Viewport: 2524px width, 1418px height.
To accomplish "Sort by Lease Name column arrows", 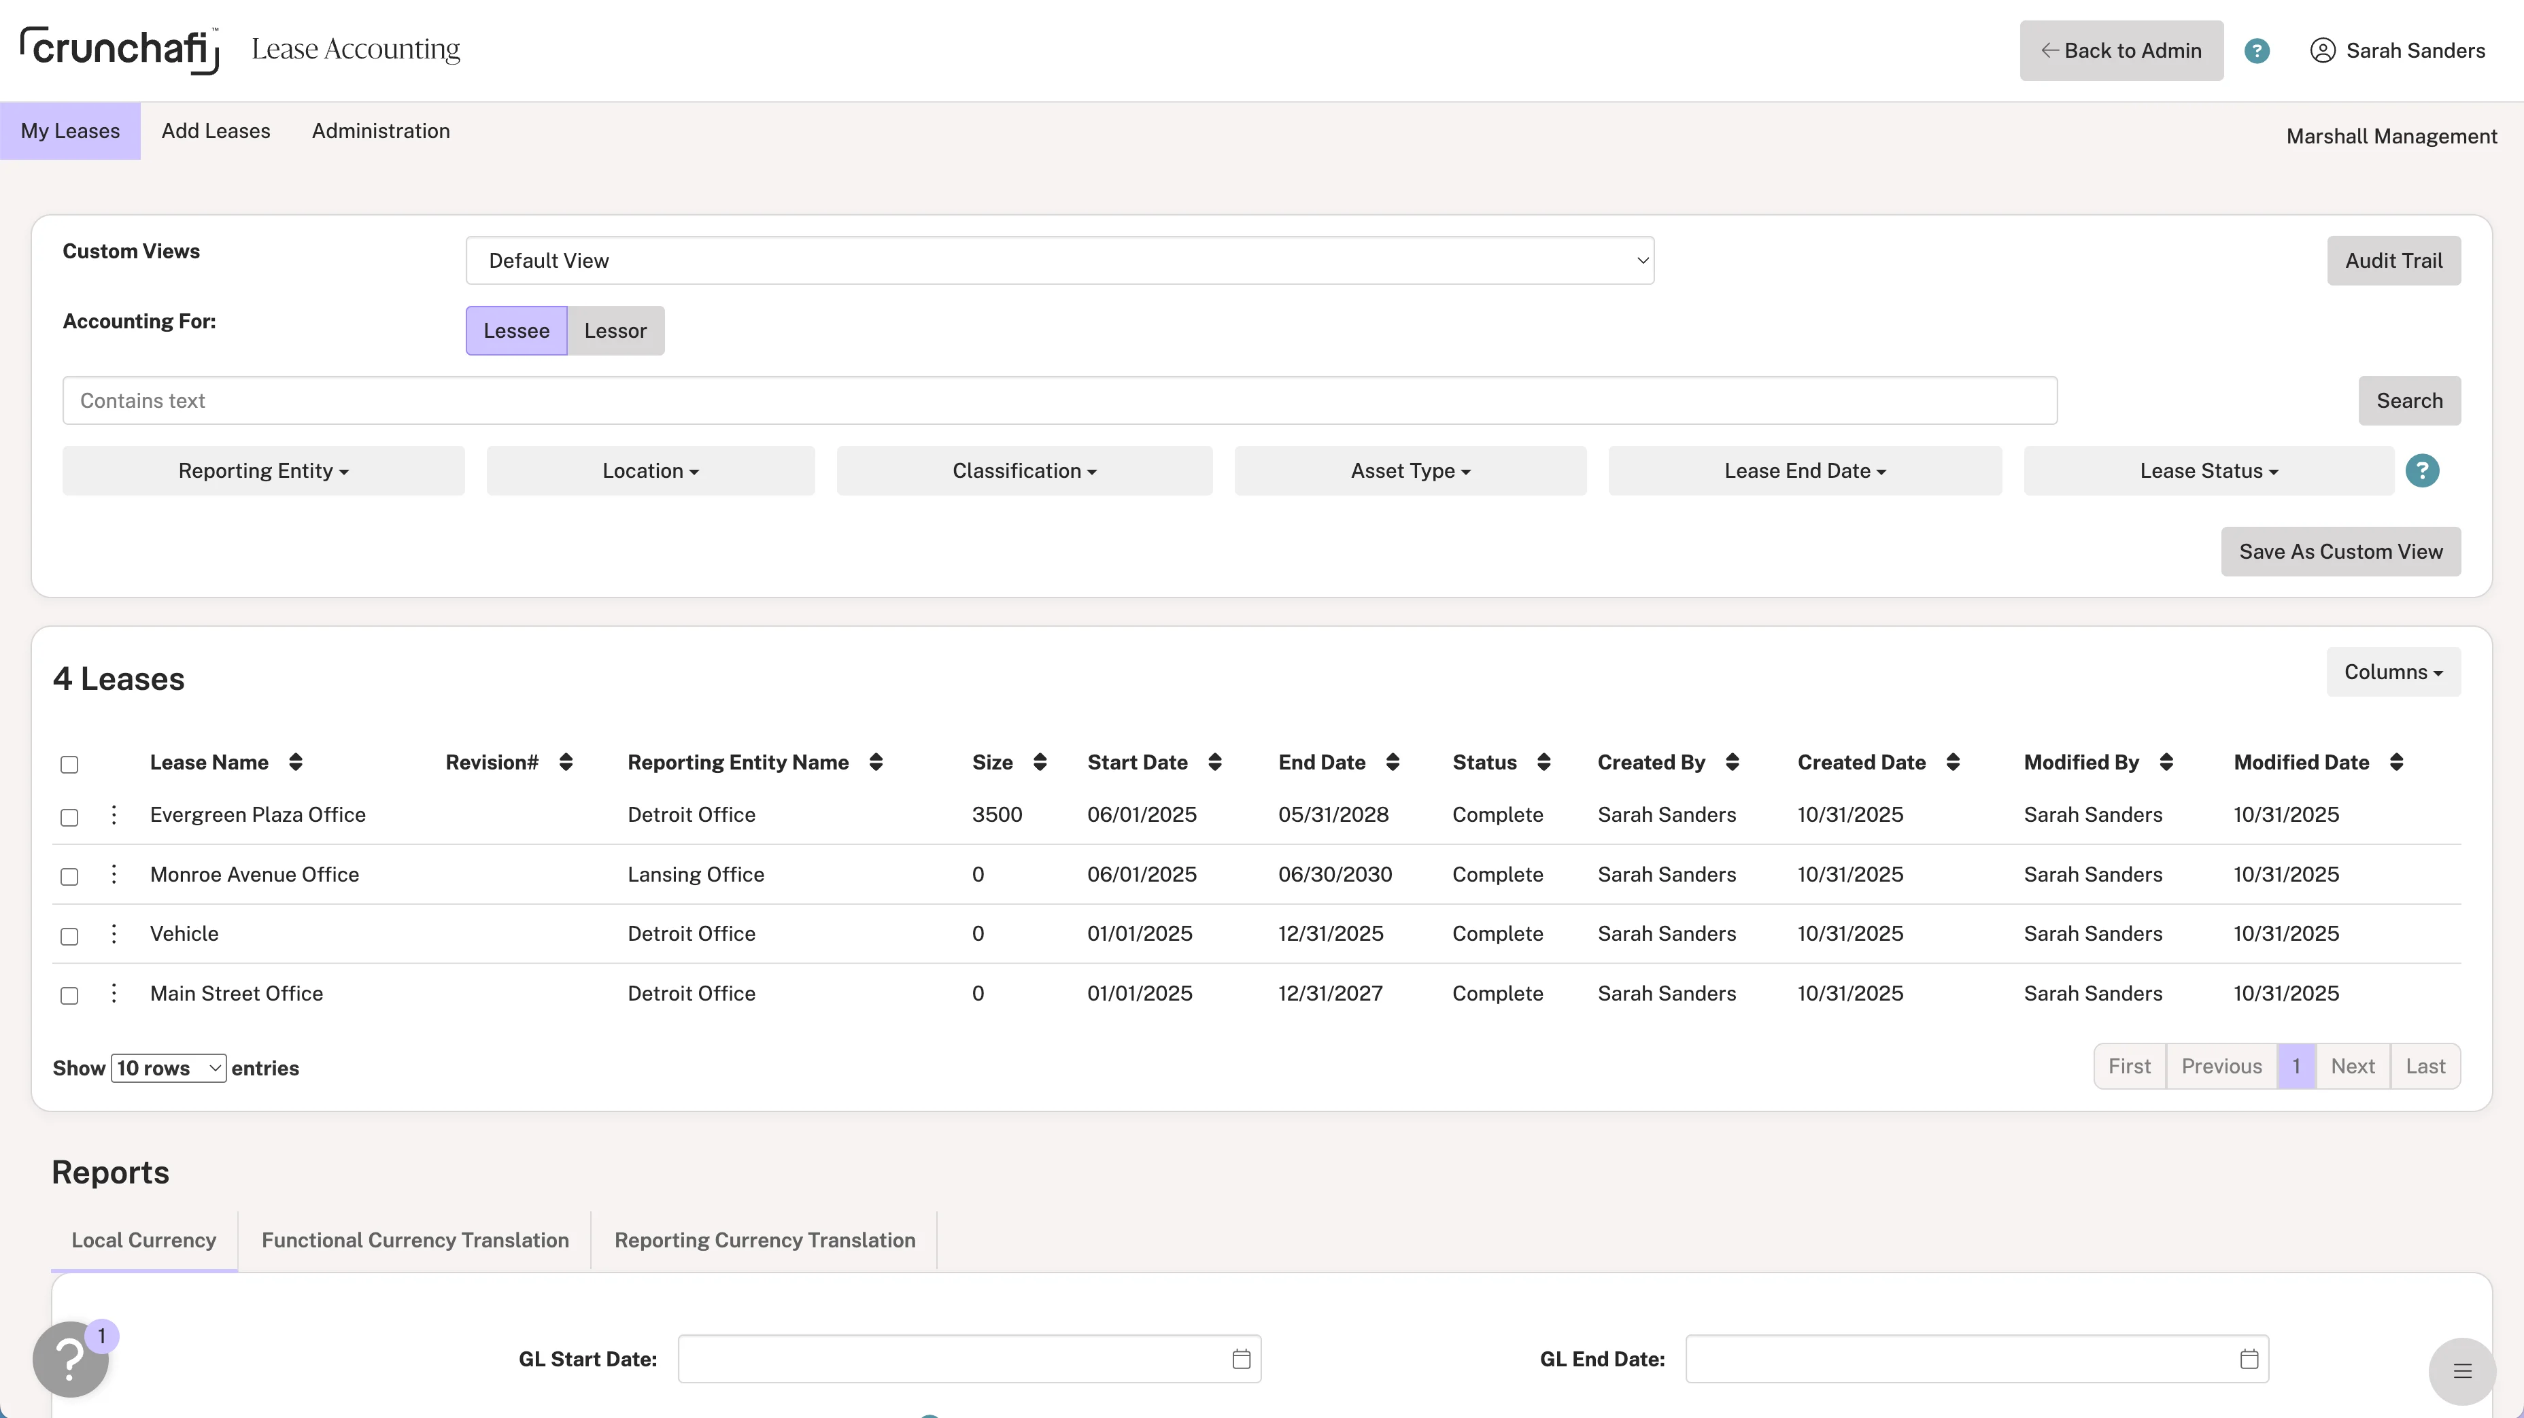I will (295, 763).
